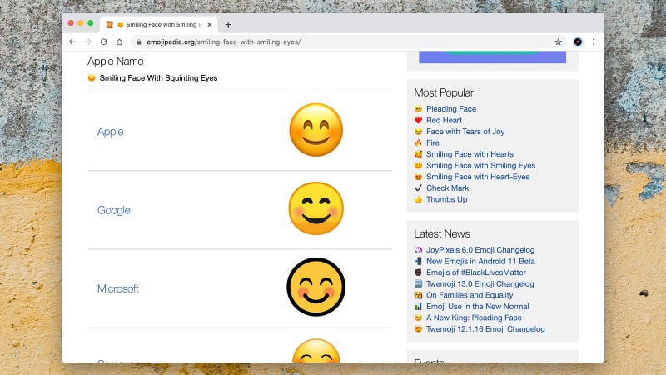Viewport: 666px width, 375px height.
Task: Click the padlock site info icon
Action: point(138,42)
